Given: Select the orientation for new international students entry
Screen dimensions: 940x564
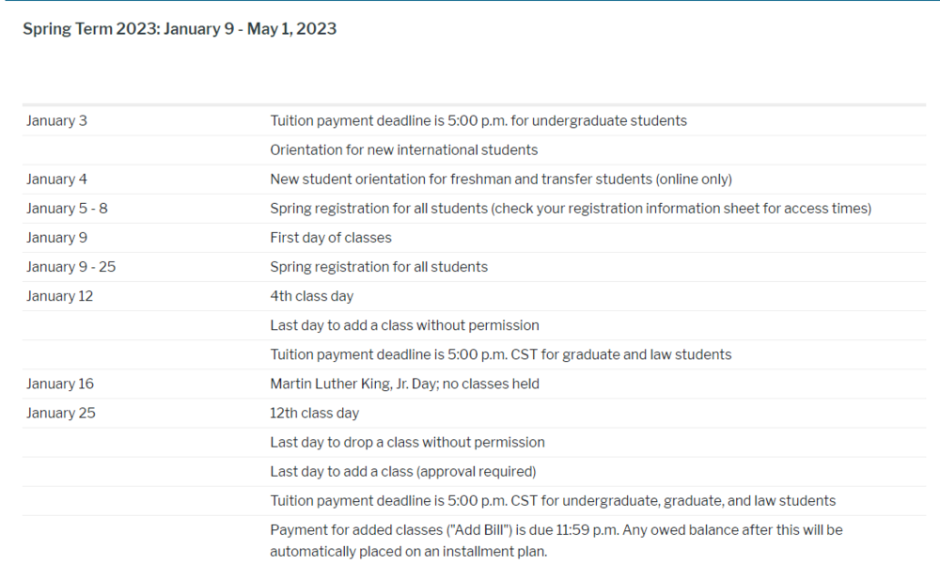Looking at the screenshot, I should [x=403, y=149].
